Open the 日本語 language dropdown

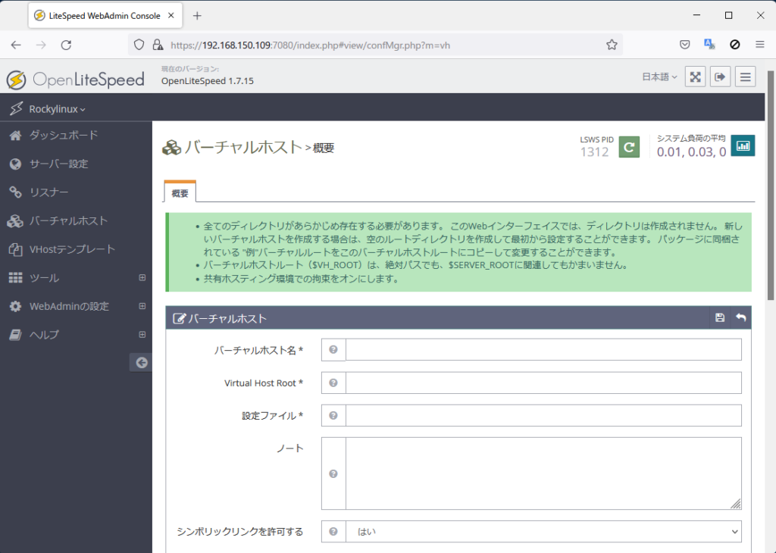click(659, 77)
